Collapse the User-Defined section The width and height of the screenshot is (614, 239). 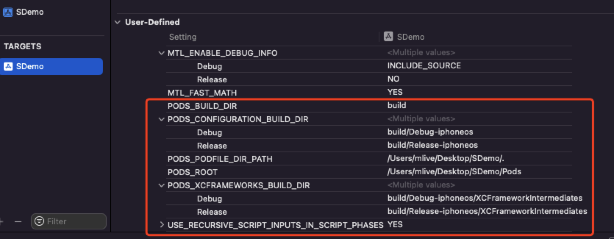click(118, 22)
